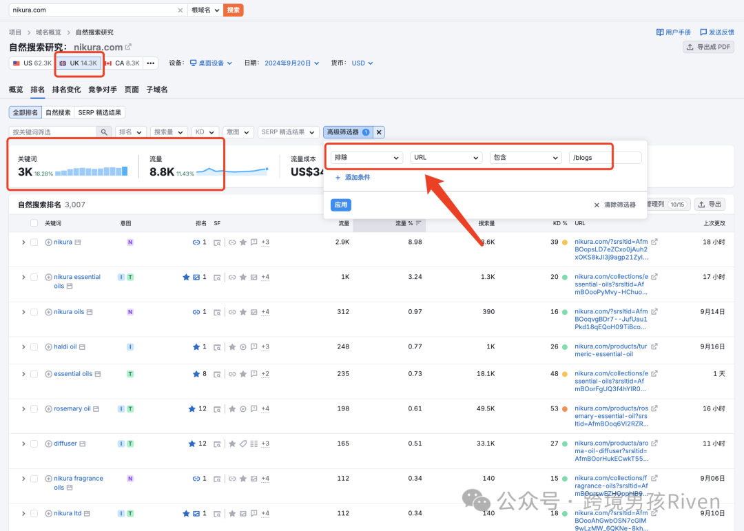744x531 pixels.
Task: Tick the checkbox for nikura keyword row
Action: coord(34,242)
